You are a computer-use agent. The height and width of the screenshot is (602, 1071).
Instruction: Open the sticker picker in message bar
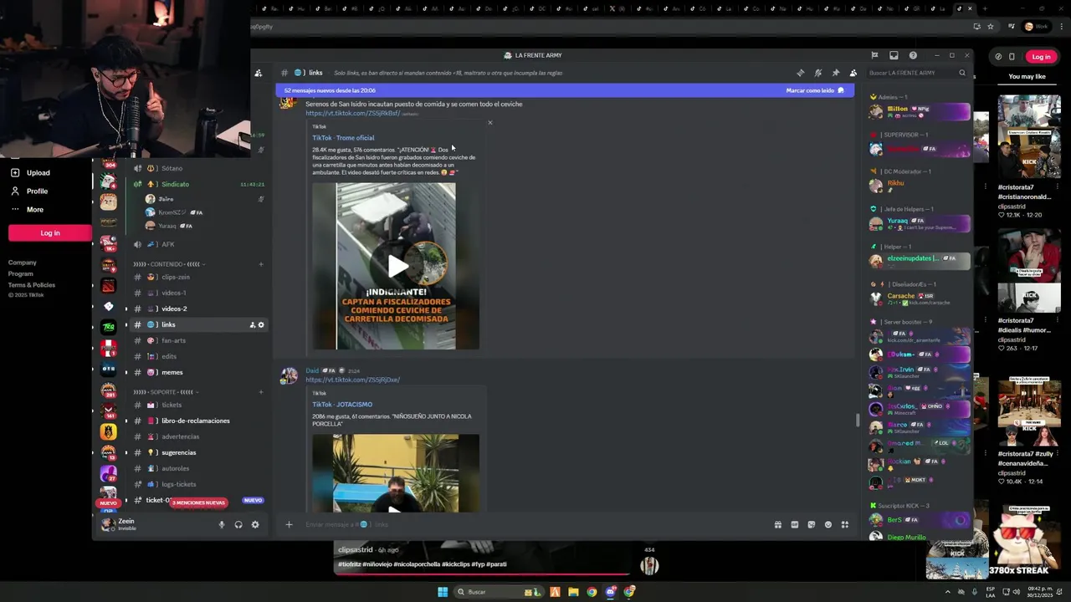tap(812, 524)
